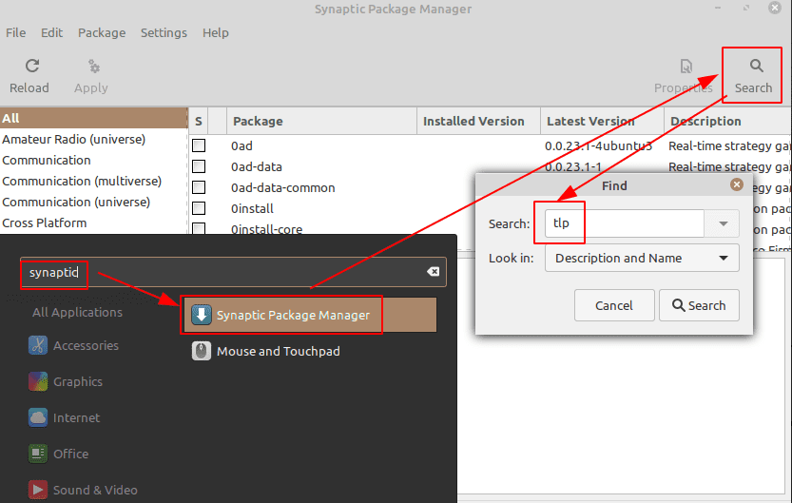Open the Edit menu
792x503 pixels.
tap(51, 33)
